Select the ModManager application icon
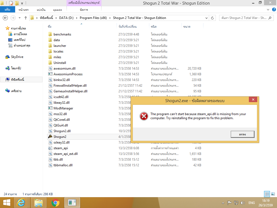This screenshot has width=277, height=208. [x=50, y=108]
